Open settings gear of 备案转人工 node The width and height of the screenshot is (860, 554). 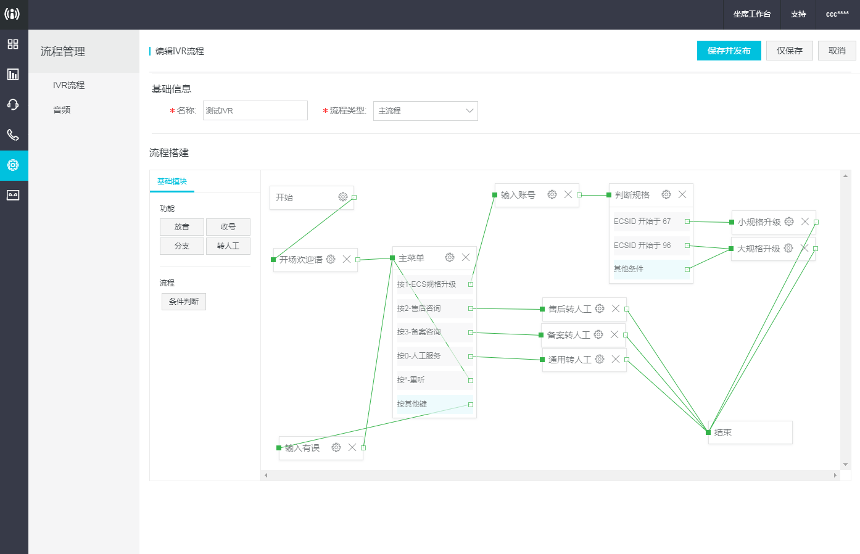click(x=598, y=334)
